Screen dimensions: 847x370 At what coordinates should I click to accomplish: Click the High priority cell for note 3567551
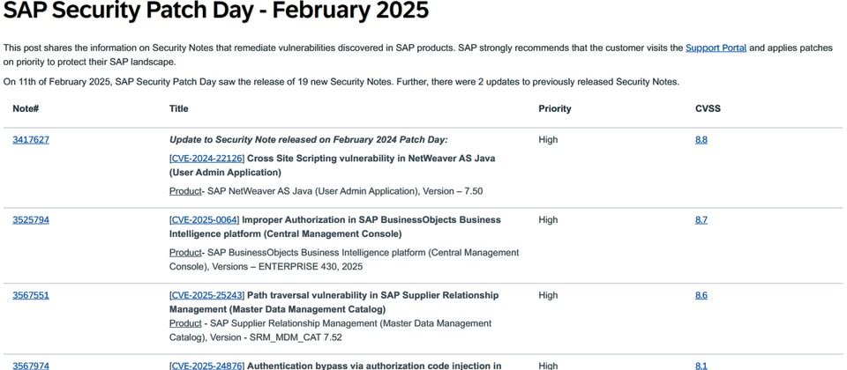point(548,296)
